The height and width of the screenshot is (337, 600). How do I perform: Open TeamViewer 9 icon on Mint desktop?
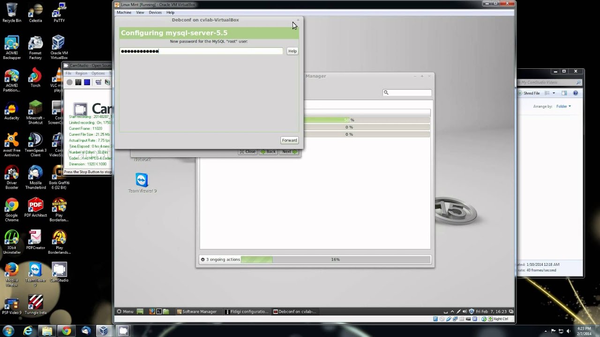pos(142,183)
